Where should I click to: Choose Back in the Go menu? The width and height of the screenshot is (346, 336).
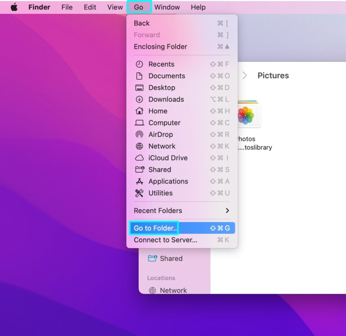point(182,23)
